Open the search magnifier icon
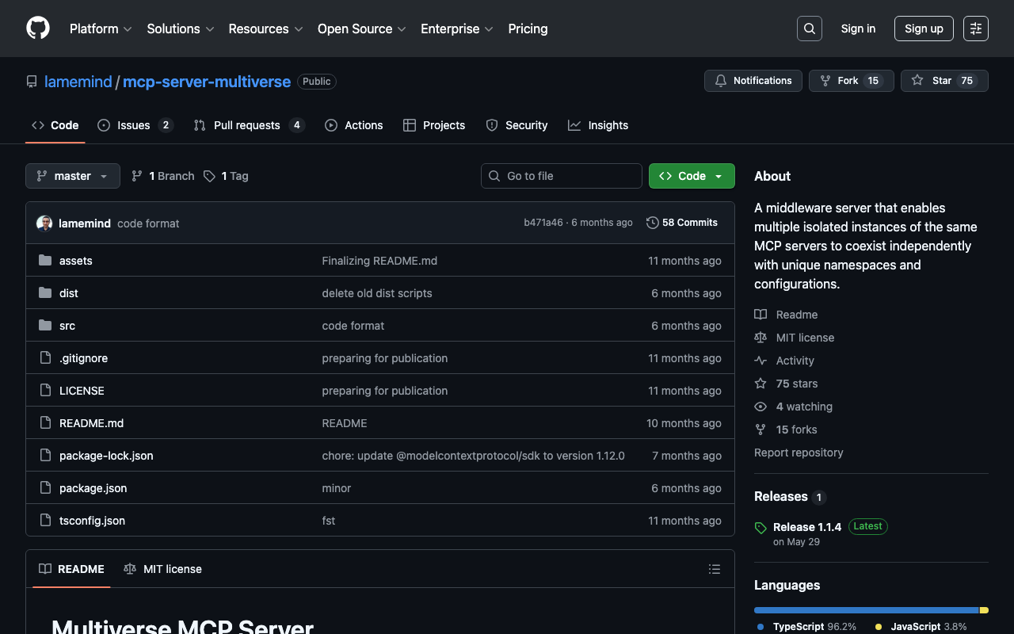1014x634 pixels. coord(809,29)
